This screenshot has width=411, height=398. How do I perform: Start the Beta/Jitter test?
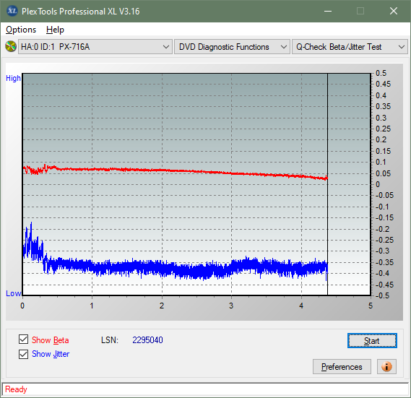pos(372,341)
